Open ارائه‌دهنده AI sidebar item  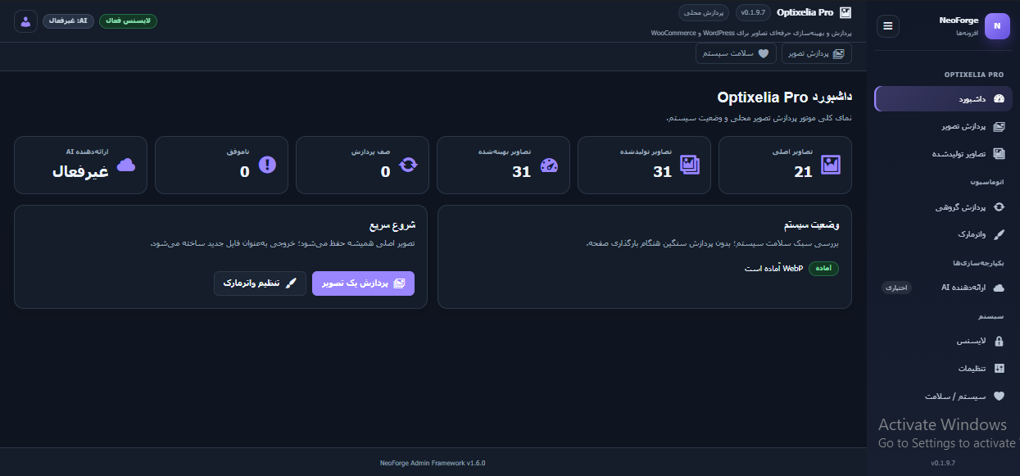pyautogui.click(x=944, y=288)
